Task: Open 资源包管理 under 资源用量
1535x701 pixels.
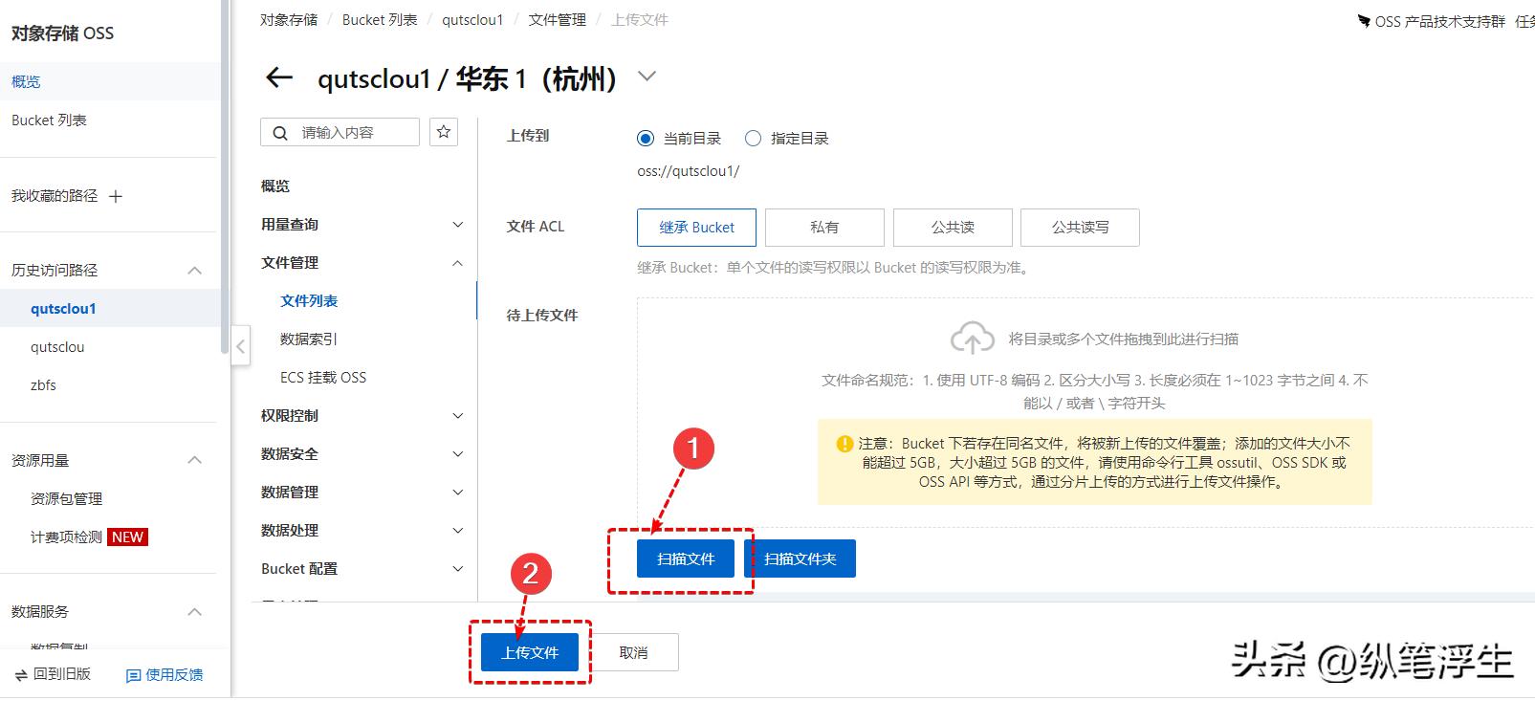Action: 66,499
